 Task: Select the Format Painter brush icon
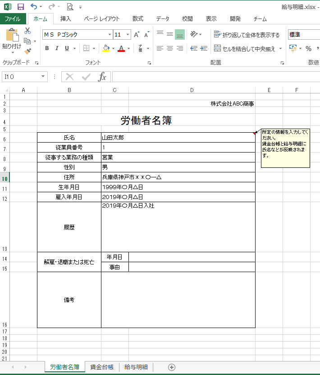click(27, 51)
